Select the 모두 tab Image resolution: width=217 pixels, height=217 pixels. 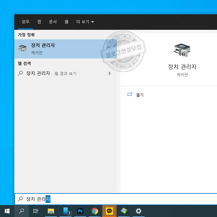pyautogui.click(x=26, y=22)
